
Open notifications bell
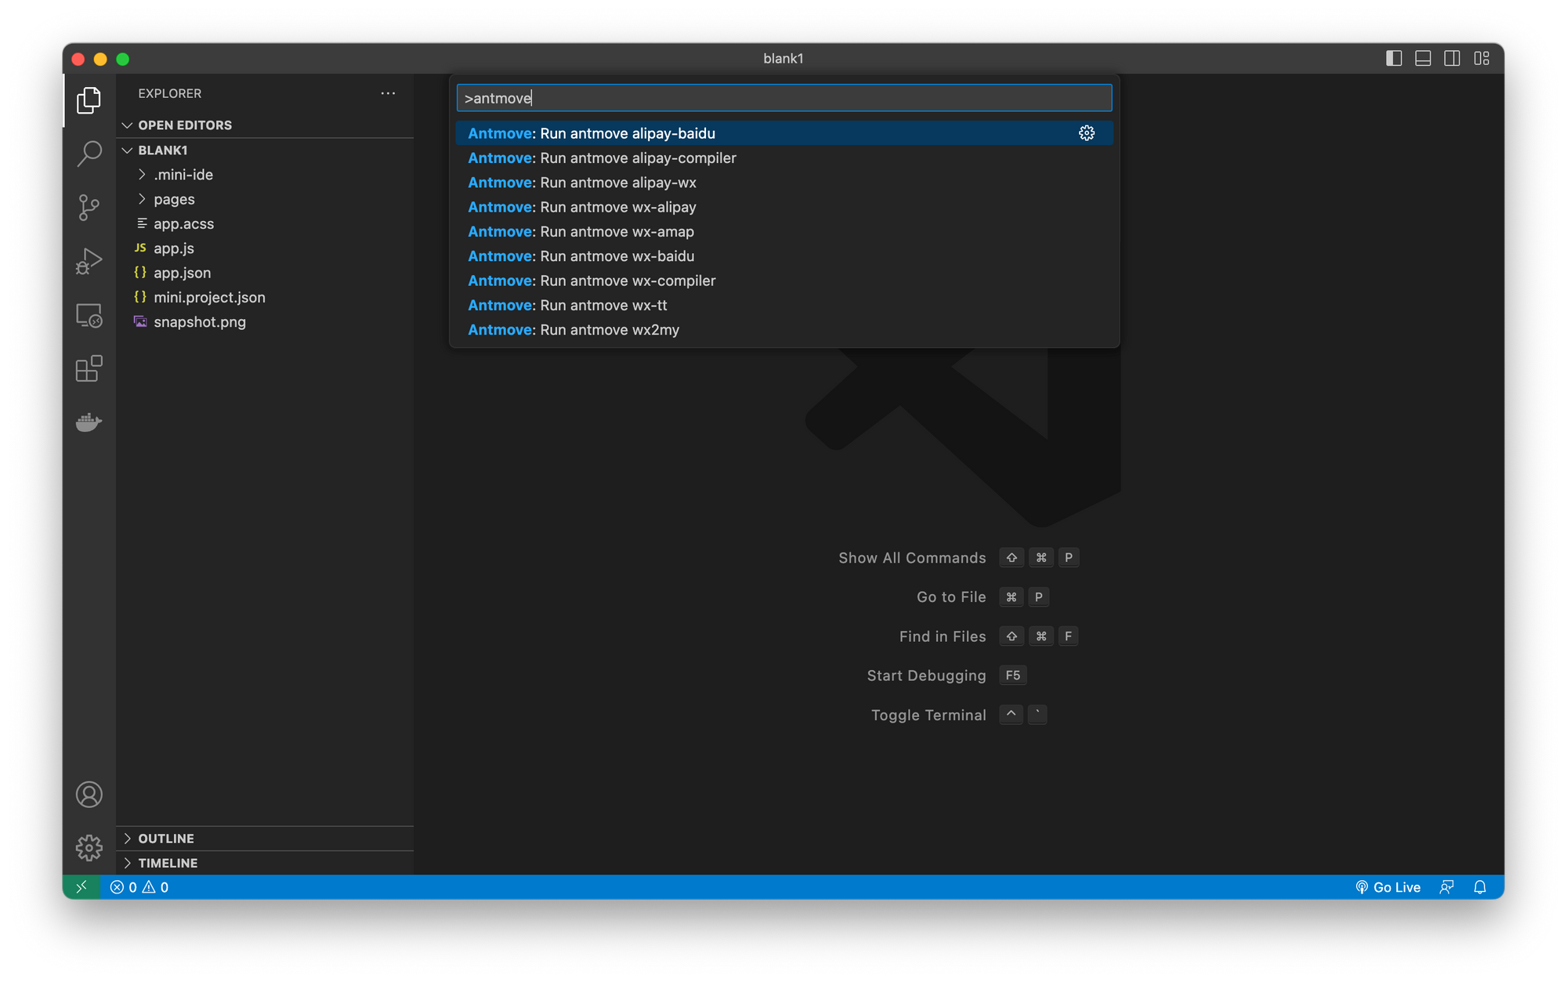point(1479,887)
